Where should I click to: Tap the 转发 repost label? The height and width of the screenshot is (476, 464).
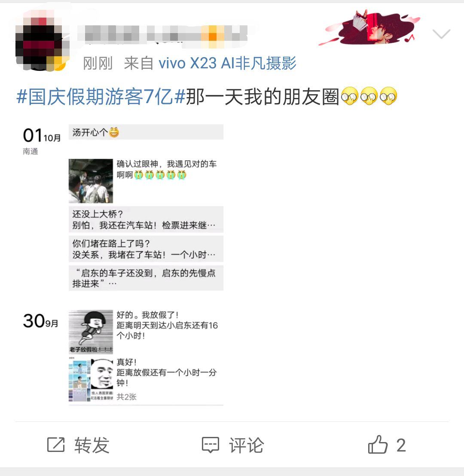point(92,445)
